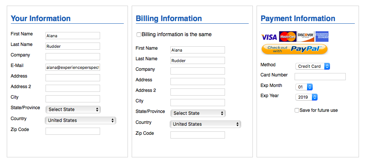
Task: Click the MasterCard logo
Action: click(x=288, y=37)
